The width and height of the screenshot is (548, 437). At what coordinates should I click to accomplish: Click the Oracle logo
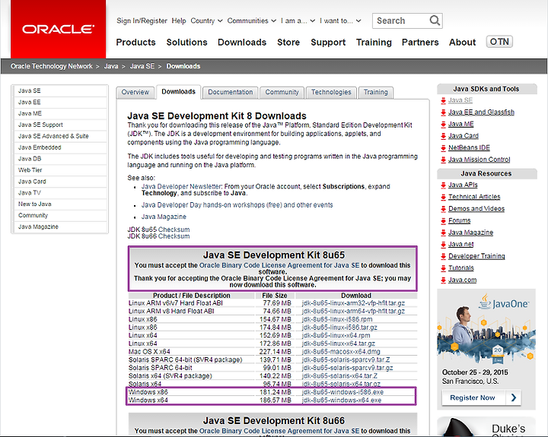58,29
